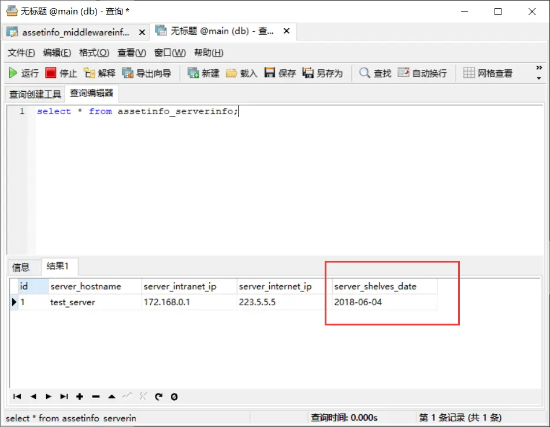Image resolution: width=550 pixels, height=427 pixels.
Task: Stop query execution with the red square icon
Action: tap(61, 73)
